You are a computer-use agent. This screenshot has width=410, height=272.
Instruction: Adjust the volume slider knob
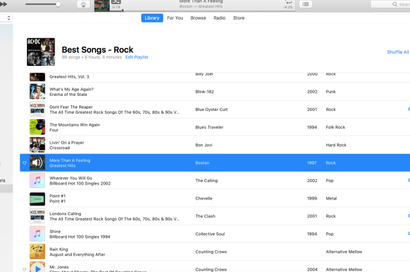coord(58,4)
